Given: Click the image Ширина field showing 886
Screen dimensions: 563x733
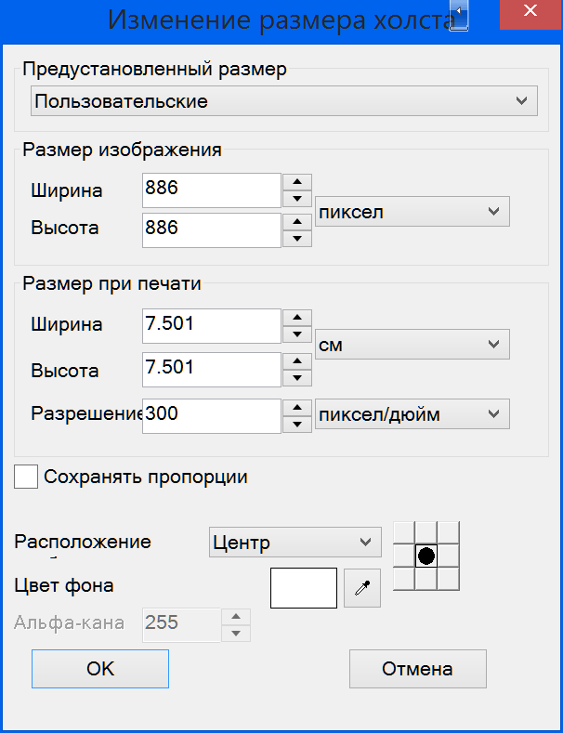Looking at the screenshot, I should pyautogui.click(x=212, y=190).
